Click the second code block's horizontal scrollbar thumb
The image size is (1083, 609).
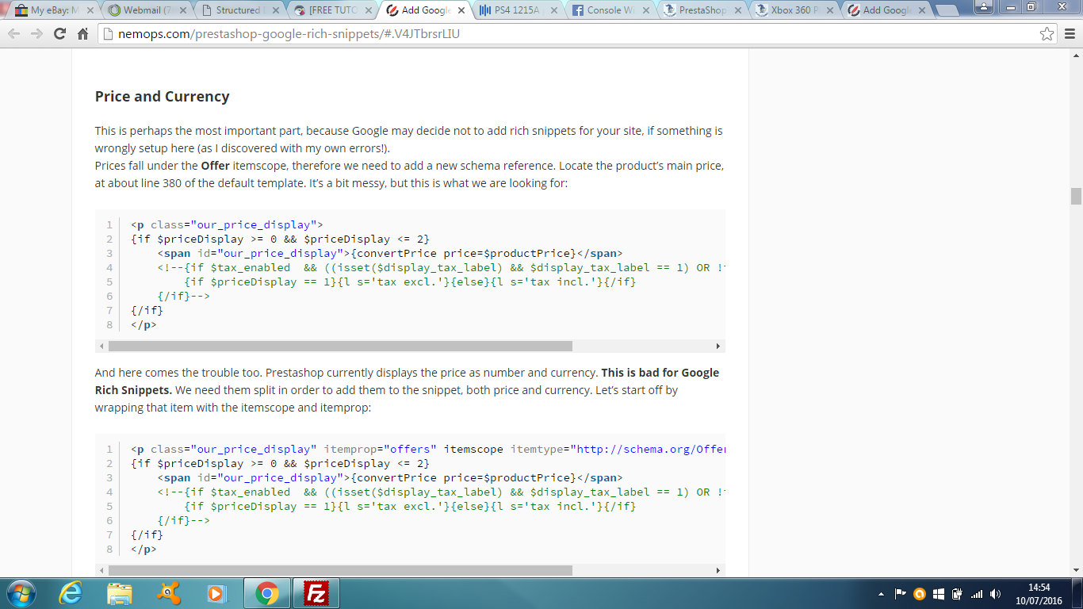point(340,571)
